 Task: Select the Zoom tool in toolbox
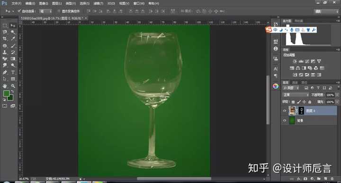pos(13,86)
